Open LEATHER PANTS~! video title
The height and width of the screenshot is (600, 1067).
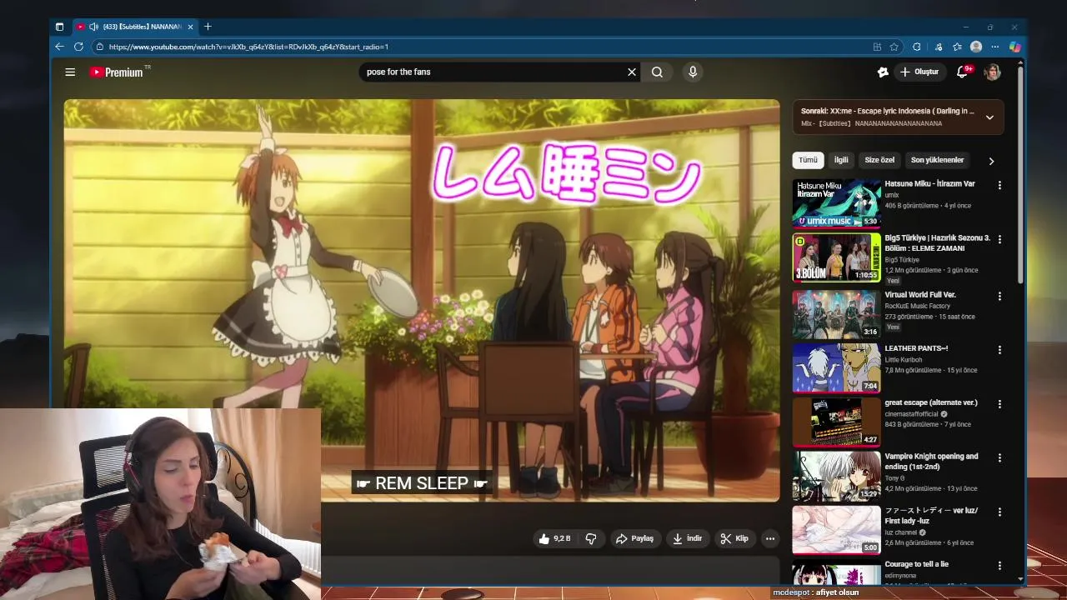916,348
